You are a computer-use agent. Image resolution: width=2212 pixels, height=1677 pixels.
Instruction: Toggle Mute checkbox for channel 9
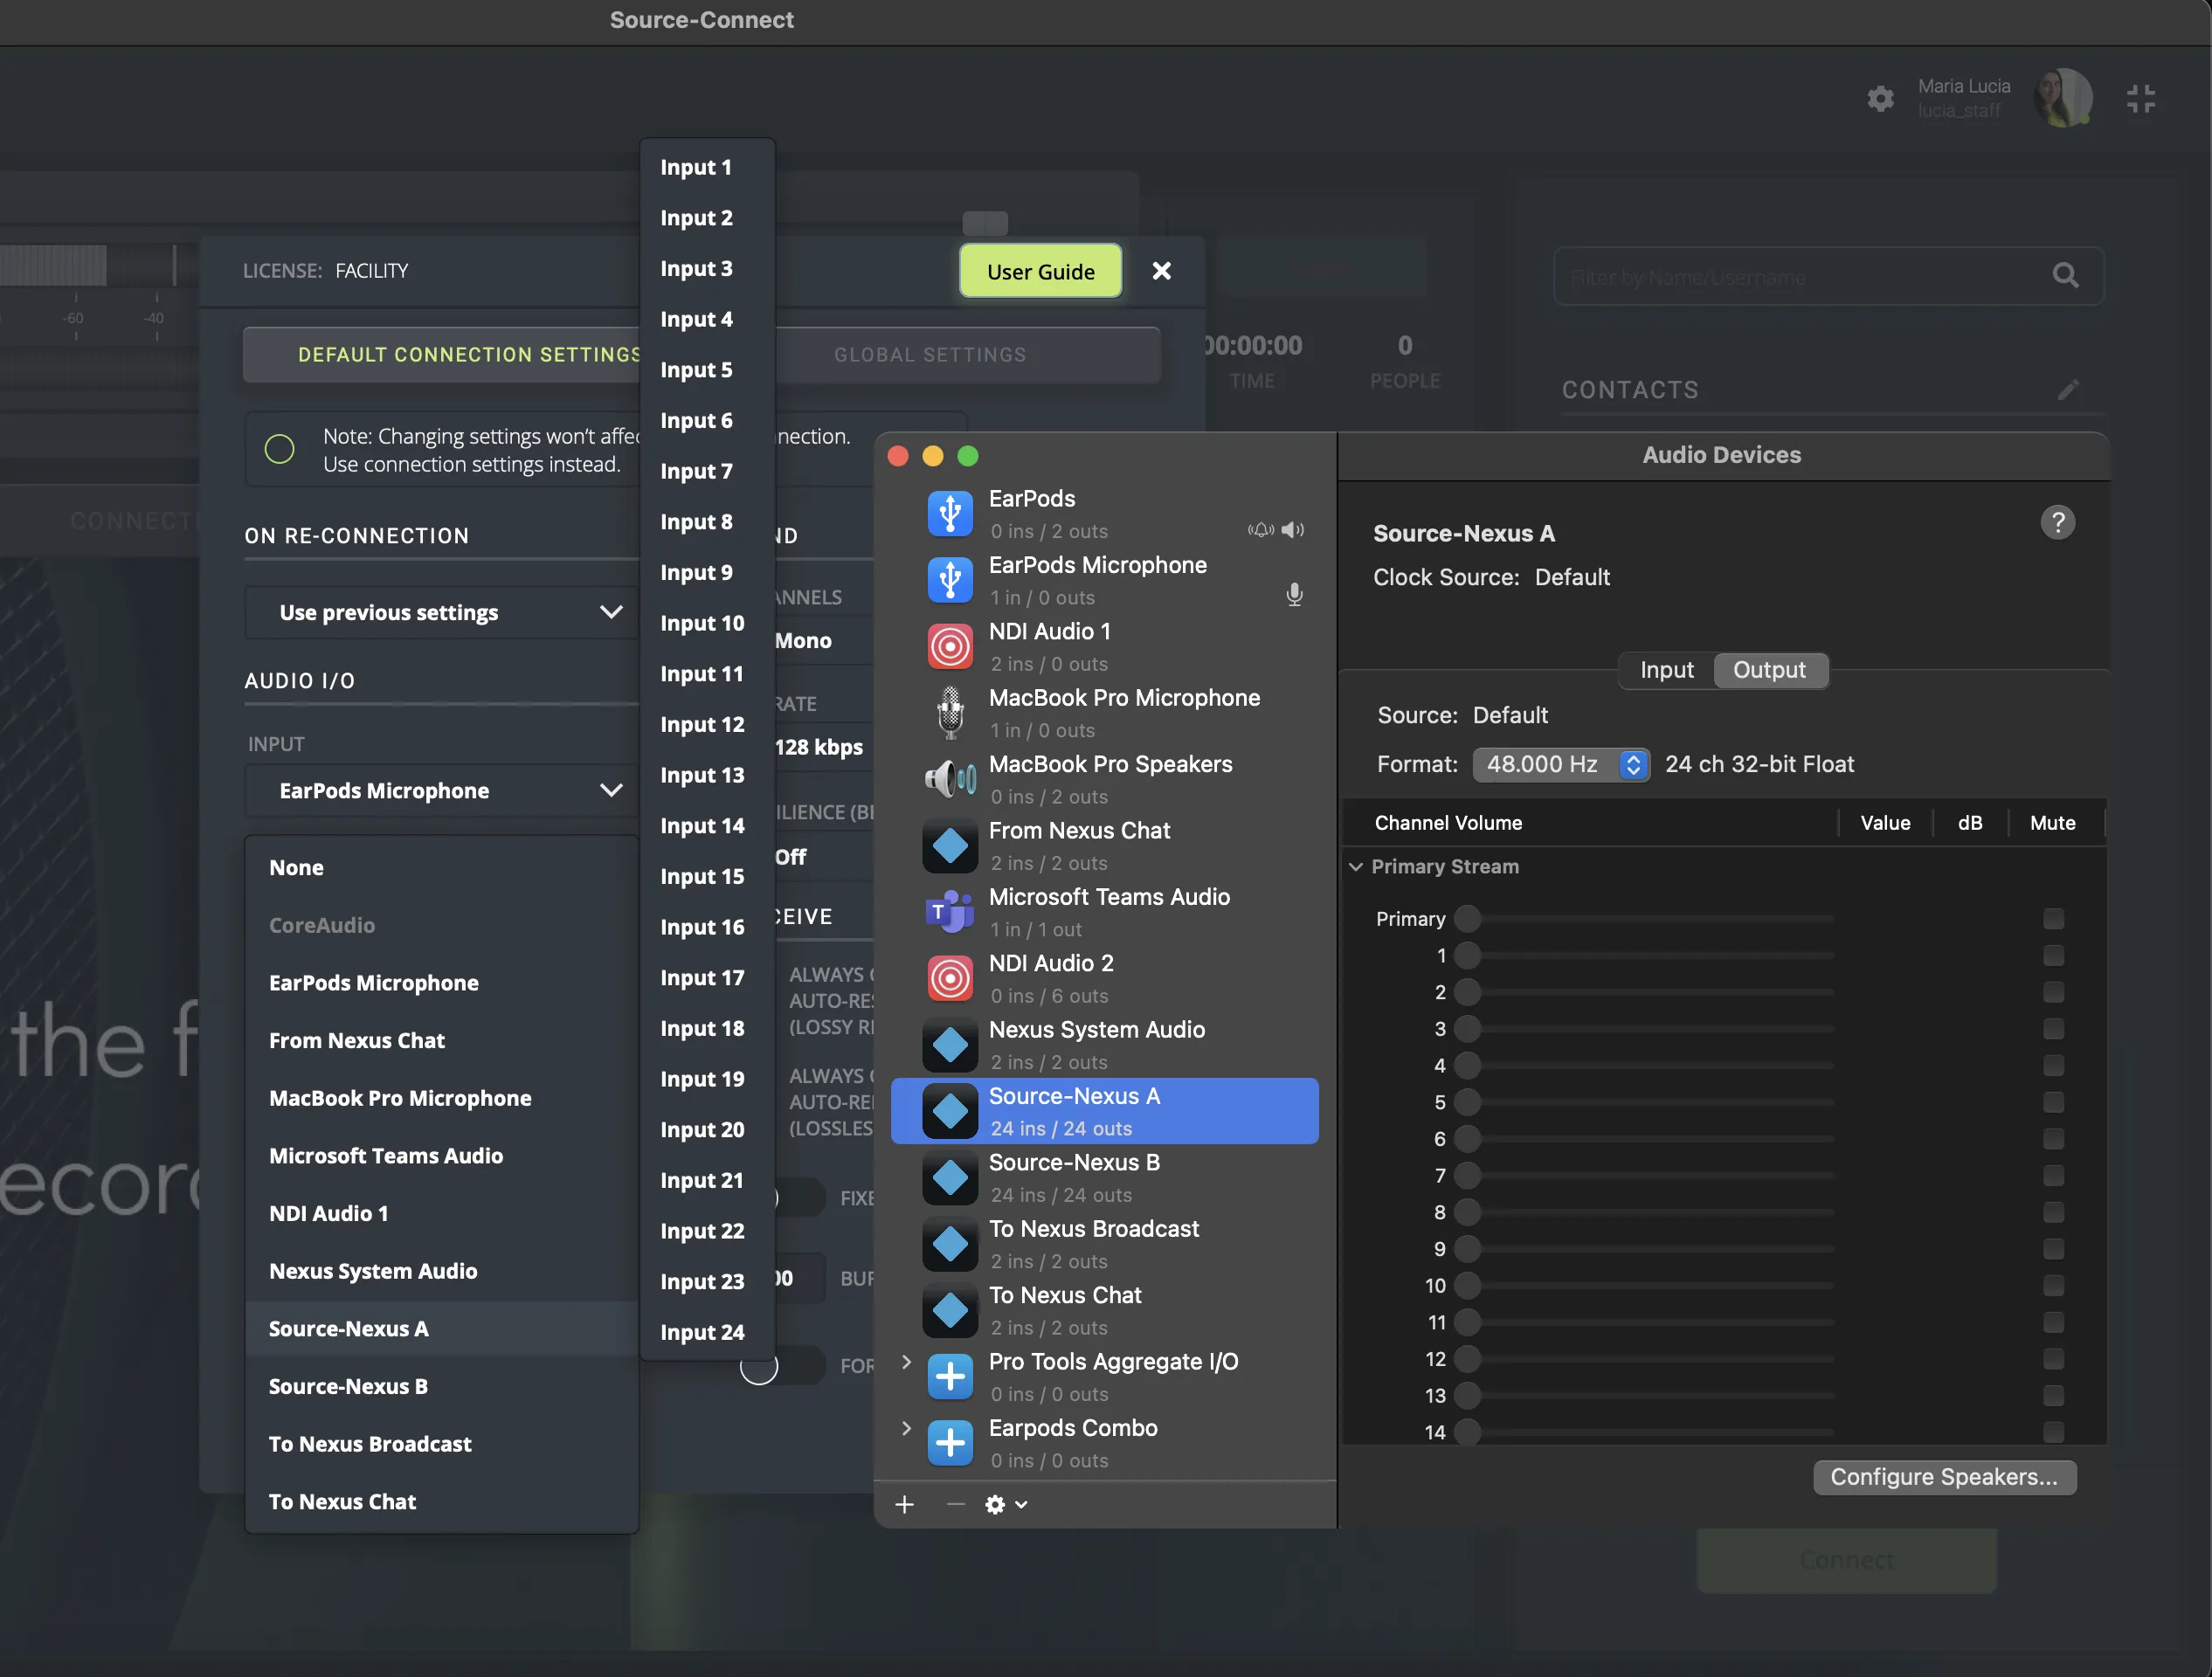(x=2053, y=1248)
